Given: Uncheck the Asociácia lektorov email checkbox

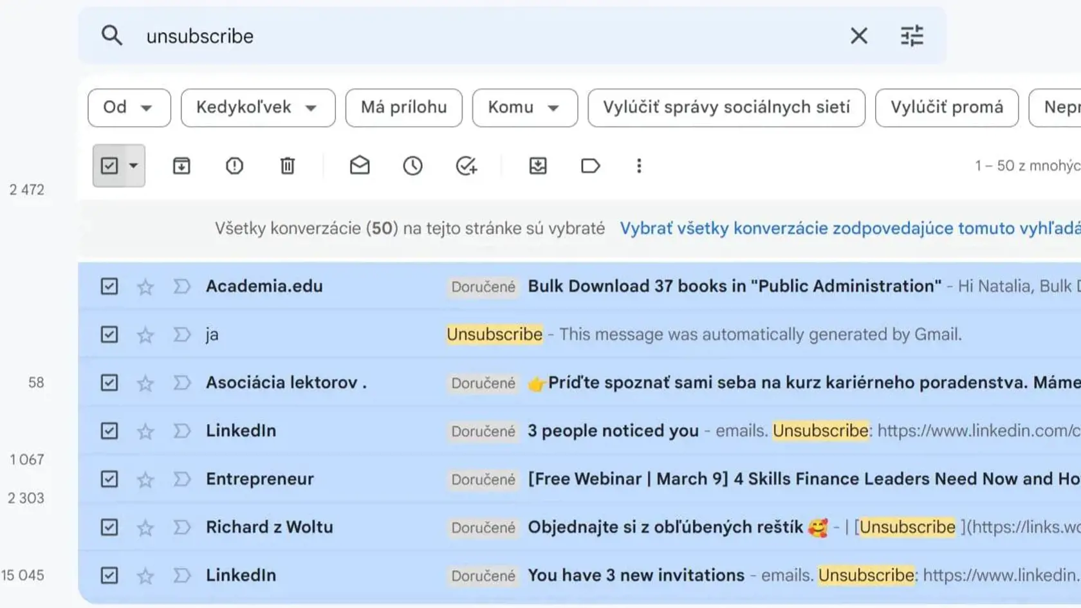Looking at the screenshot, I should point(109,383).
